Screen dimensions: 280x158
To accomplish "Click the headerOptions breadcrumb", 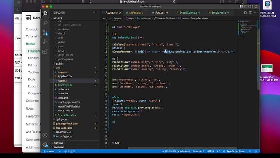I will point(164,18).
